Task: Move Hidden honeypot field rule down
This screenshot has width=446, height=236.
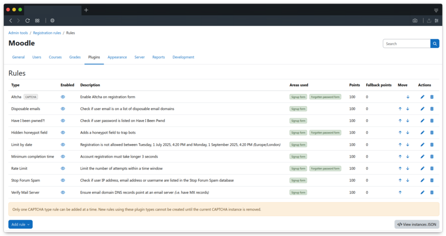Action: pyautogui.click(x=408, y=133)
